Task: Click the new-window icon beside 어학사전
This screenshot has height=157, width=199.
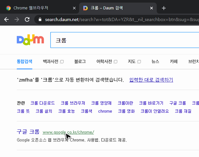Action: (116, 62)
